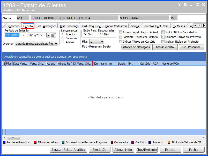Check Indicar Títulos em Protesto

(163, 41)
